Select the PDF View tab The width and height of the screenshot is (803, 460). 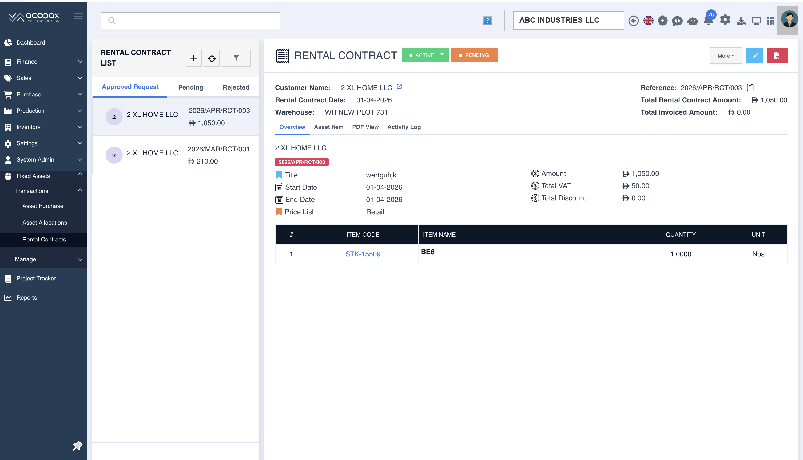click(x=365, y=127)
